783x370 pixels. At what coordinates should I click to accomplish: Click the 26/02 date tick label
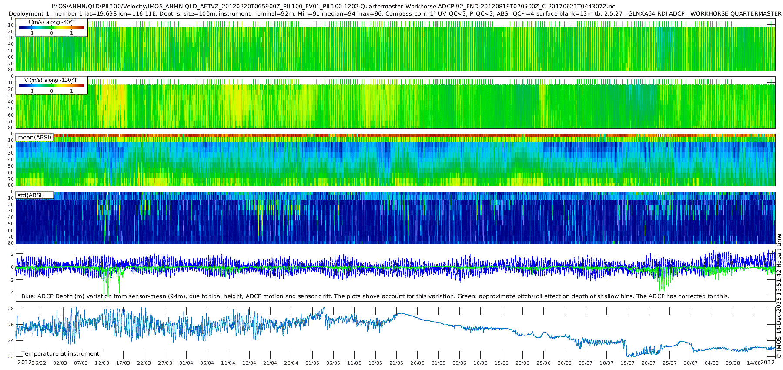pyautogui.click(x=39, y=363)
